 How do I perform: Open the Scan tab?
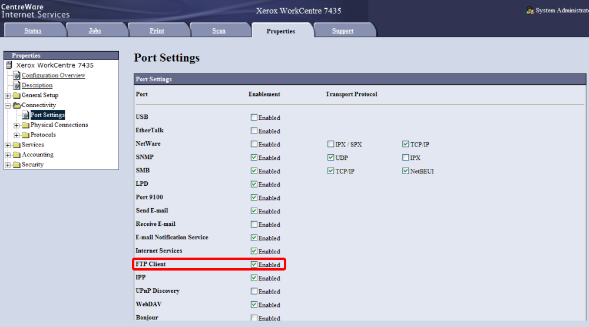click(x=219, y=31)
